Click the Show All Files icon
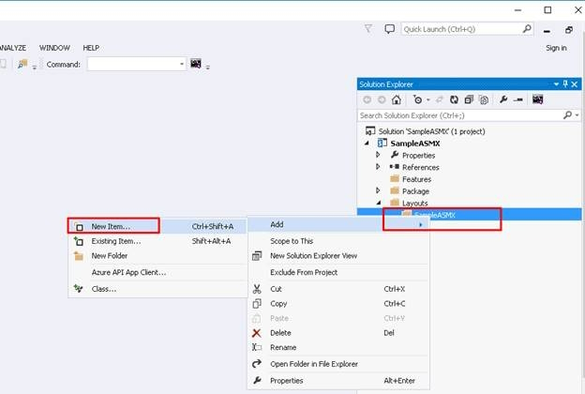 (484, 99)
